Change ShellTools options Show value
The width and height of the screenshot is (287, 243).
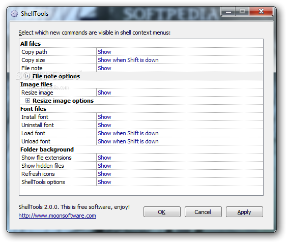[x=104, y=182]
